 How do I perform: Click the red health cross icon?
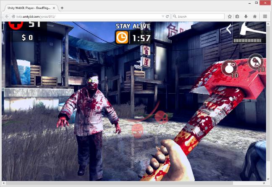(x=16, y=25)
